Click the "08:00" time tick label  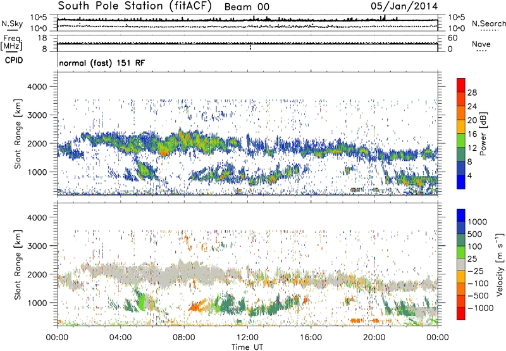183,337
